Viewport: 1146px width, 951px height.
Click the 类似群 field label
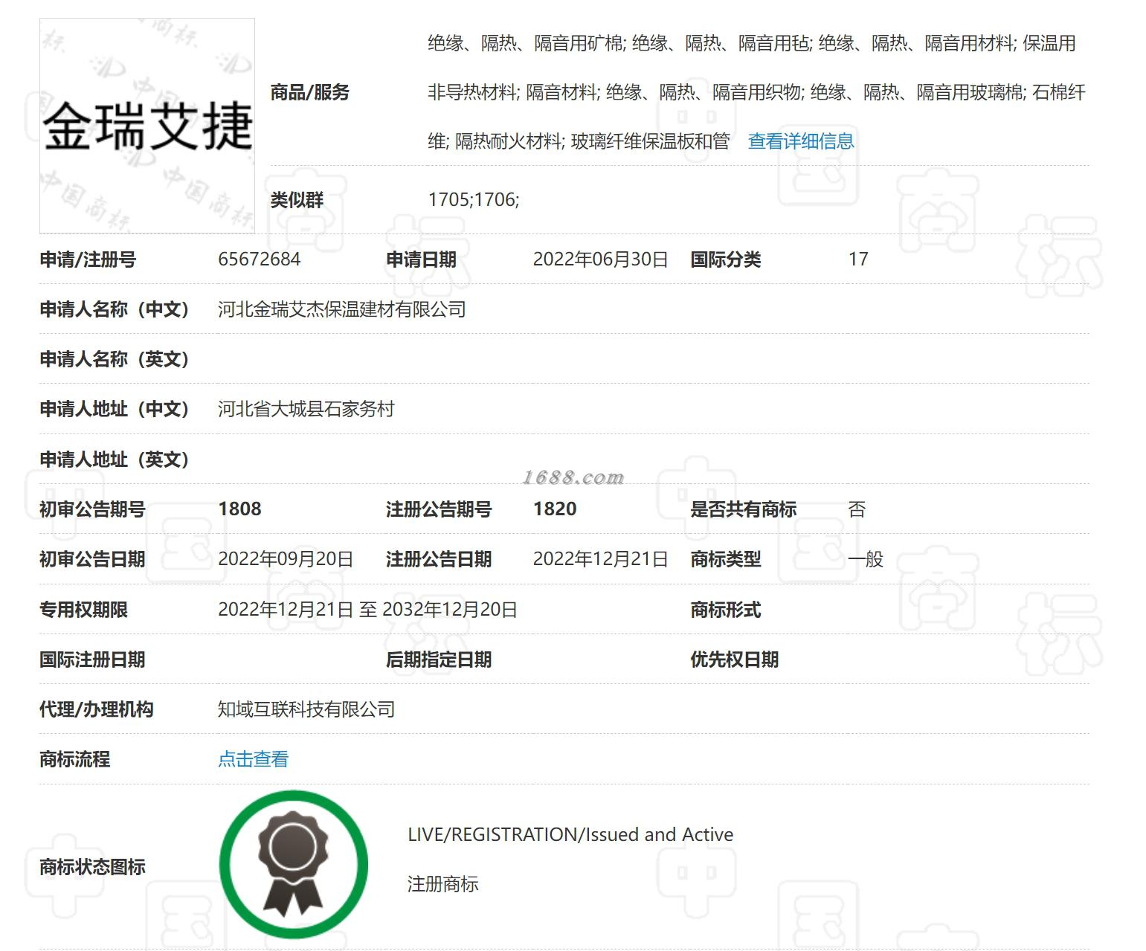(x=297, y=199)
